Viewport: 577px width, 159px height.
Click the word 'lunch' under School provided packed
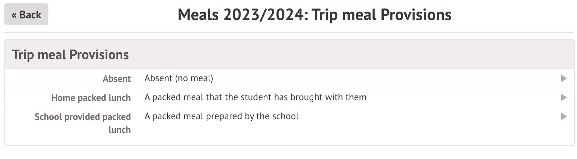[119, 130]
